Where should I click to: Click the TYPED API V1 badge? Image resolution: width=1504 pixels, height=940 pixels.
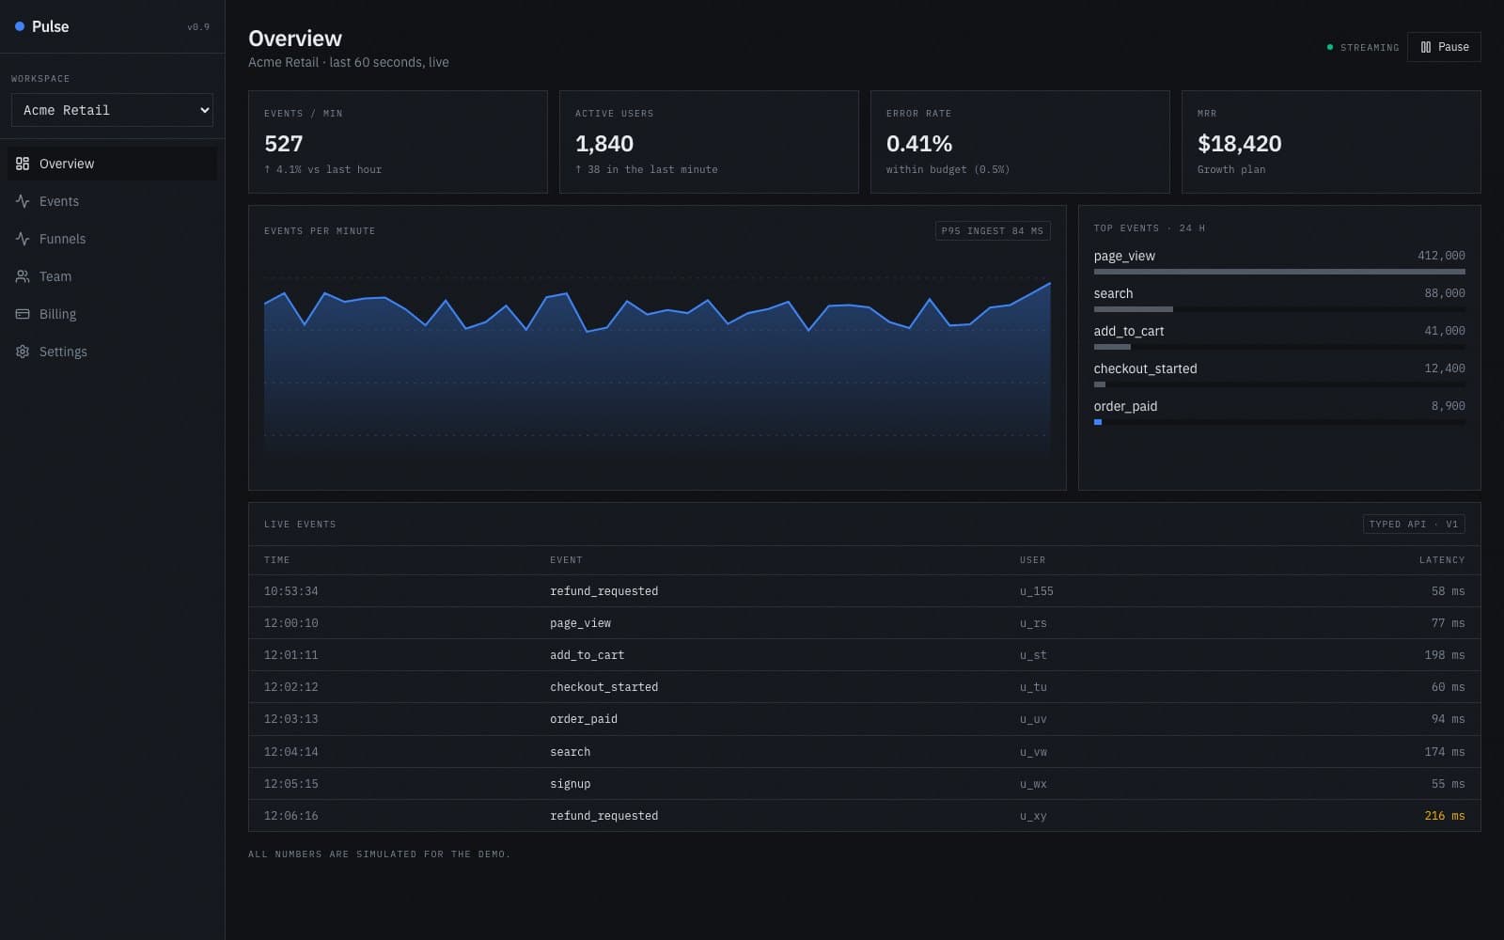point(1414,524)
